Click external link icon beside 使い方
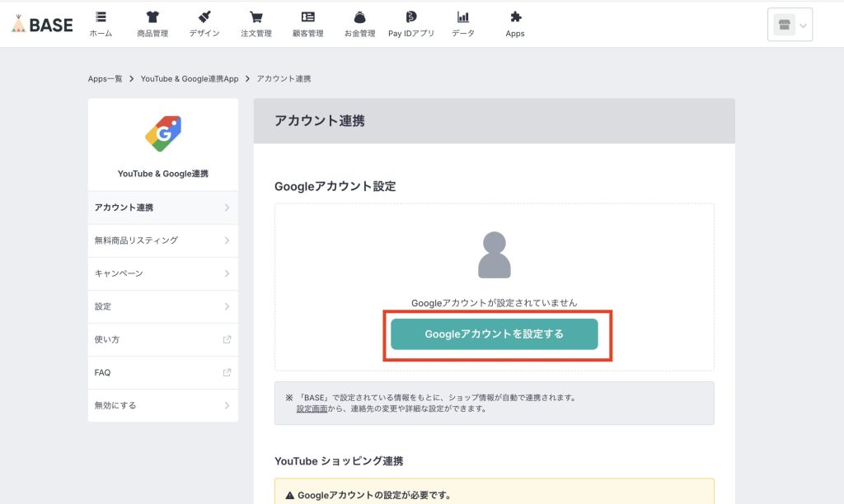This screenshot has width=844, height=504. click(x=227, y=339)
